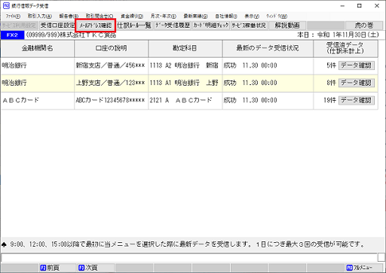Click the 8件 count value
This screenshot has height=273, width=386.
click(x=331, y=83)
